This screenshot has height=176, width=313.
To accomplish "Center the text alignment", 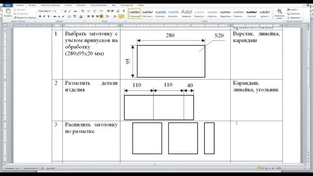I will [x=93, y=16].
